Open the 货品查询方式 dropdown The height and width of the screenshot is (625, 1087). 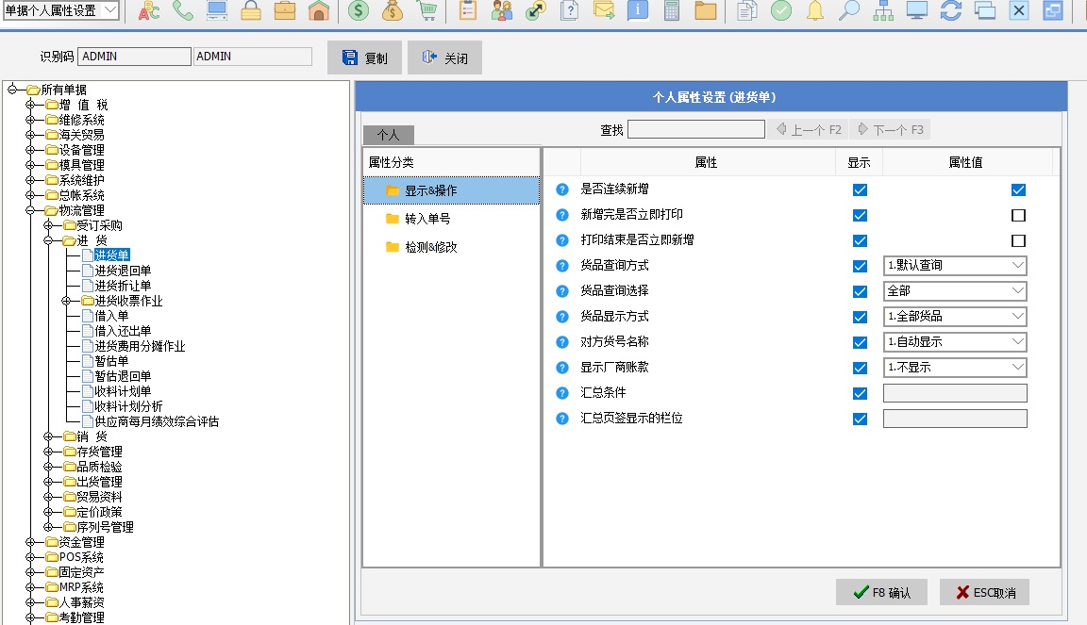coord(955,266)
